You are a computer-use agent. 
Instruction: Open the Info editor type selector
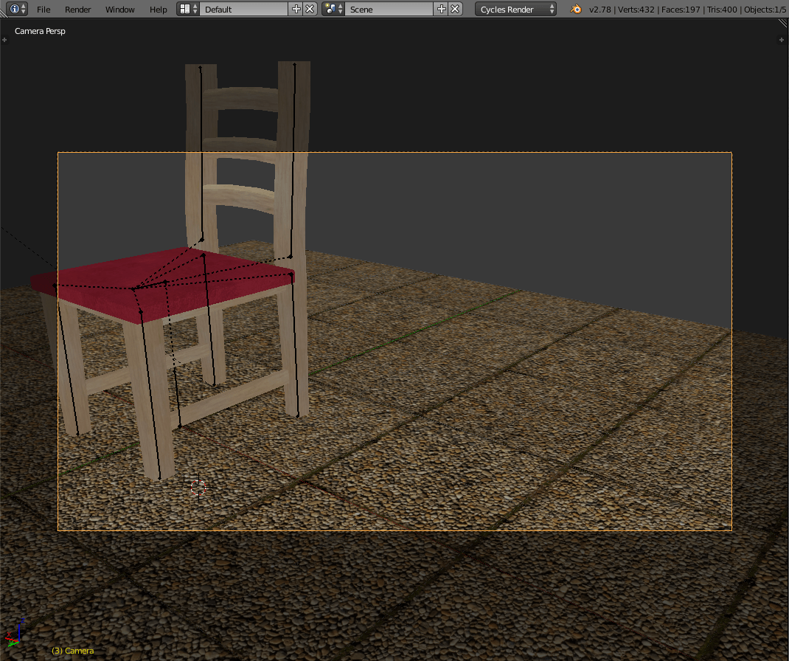click(x=18, y=10)
